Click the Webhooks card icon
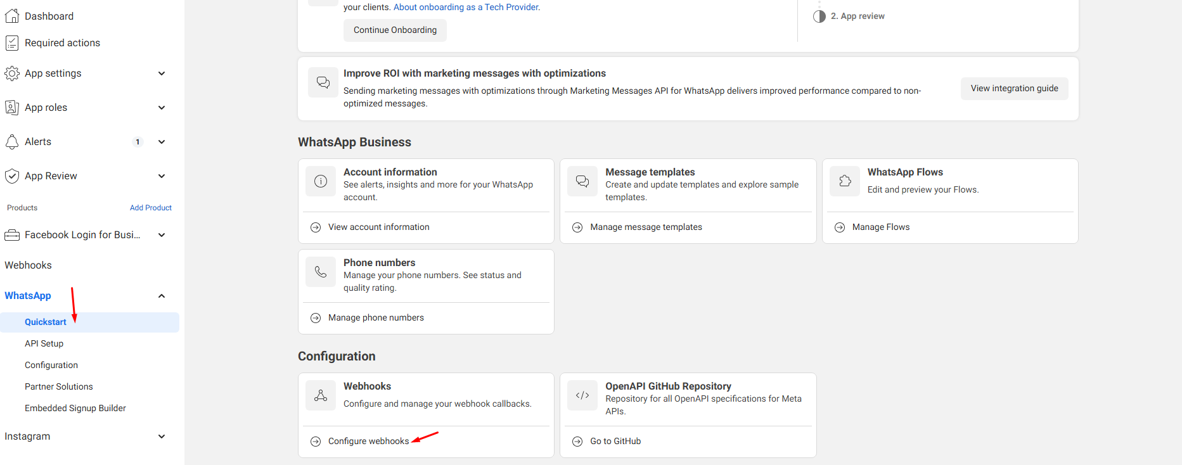The height and width of the screenshot is (465, 1182). click(x=321, y=396)
